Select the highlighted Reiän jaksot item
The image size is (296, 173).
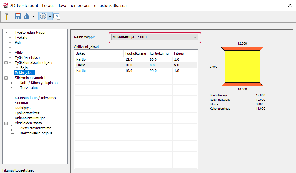pos(25,73)
